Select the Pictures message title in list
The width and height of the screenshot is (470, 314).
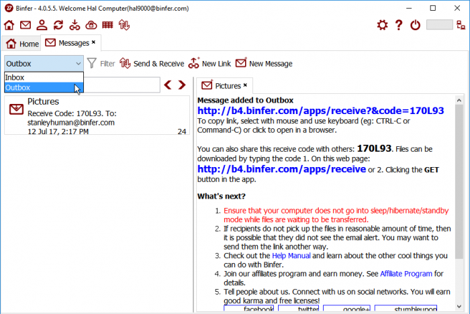point(43,101)
